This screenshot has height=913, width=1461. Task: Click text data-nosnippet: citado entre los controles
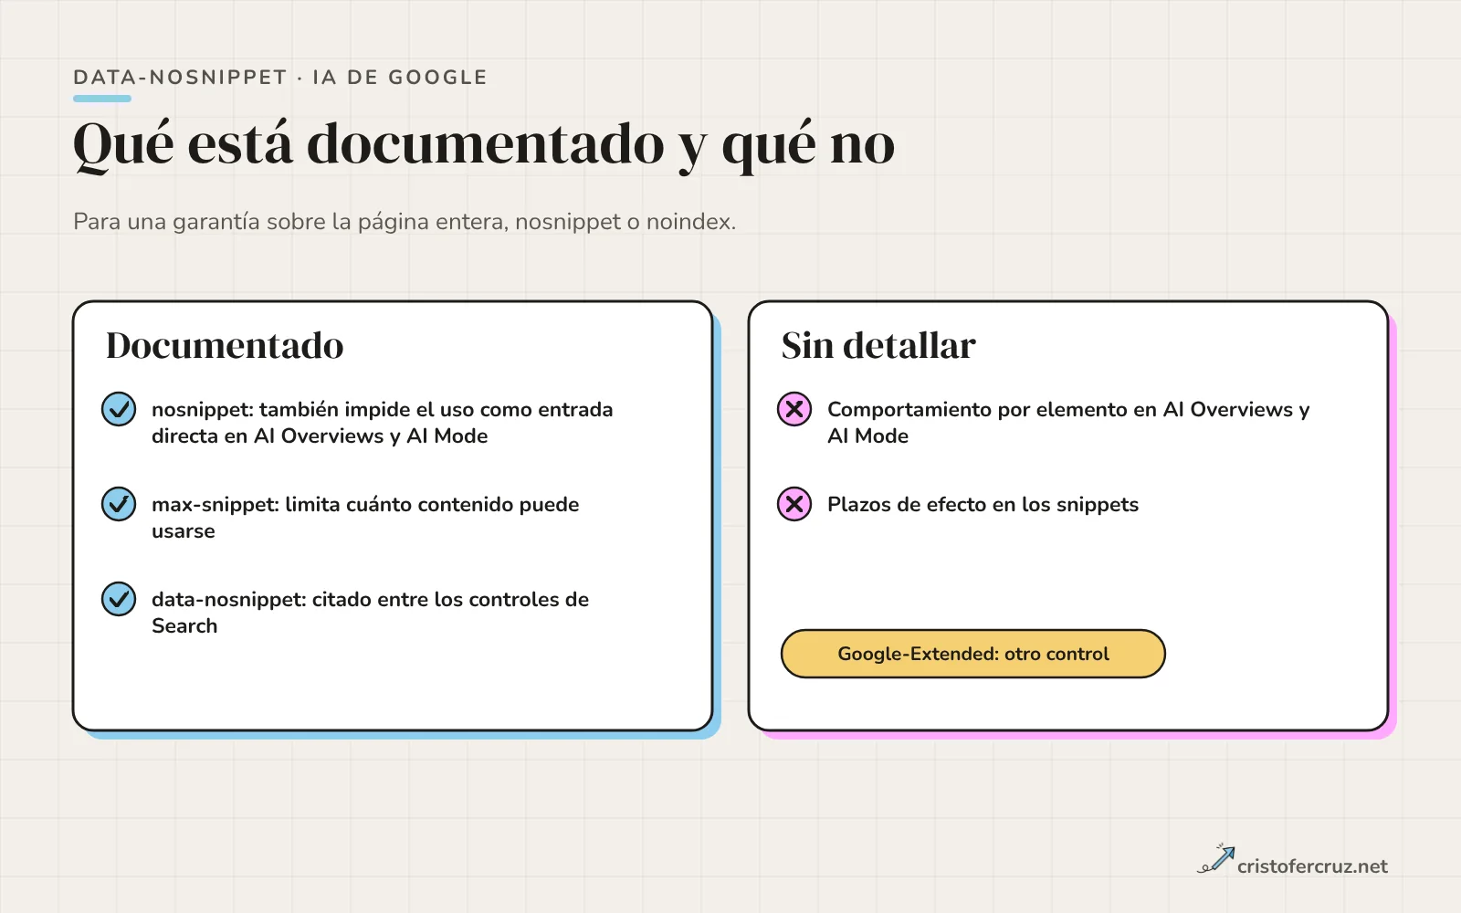click(370, 613)
